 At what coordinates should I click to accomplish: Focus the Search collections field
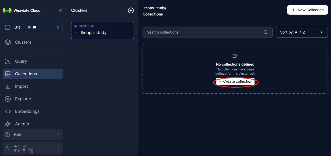point(207,32)
